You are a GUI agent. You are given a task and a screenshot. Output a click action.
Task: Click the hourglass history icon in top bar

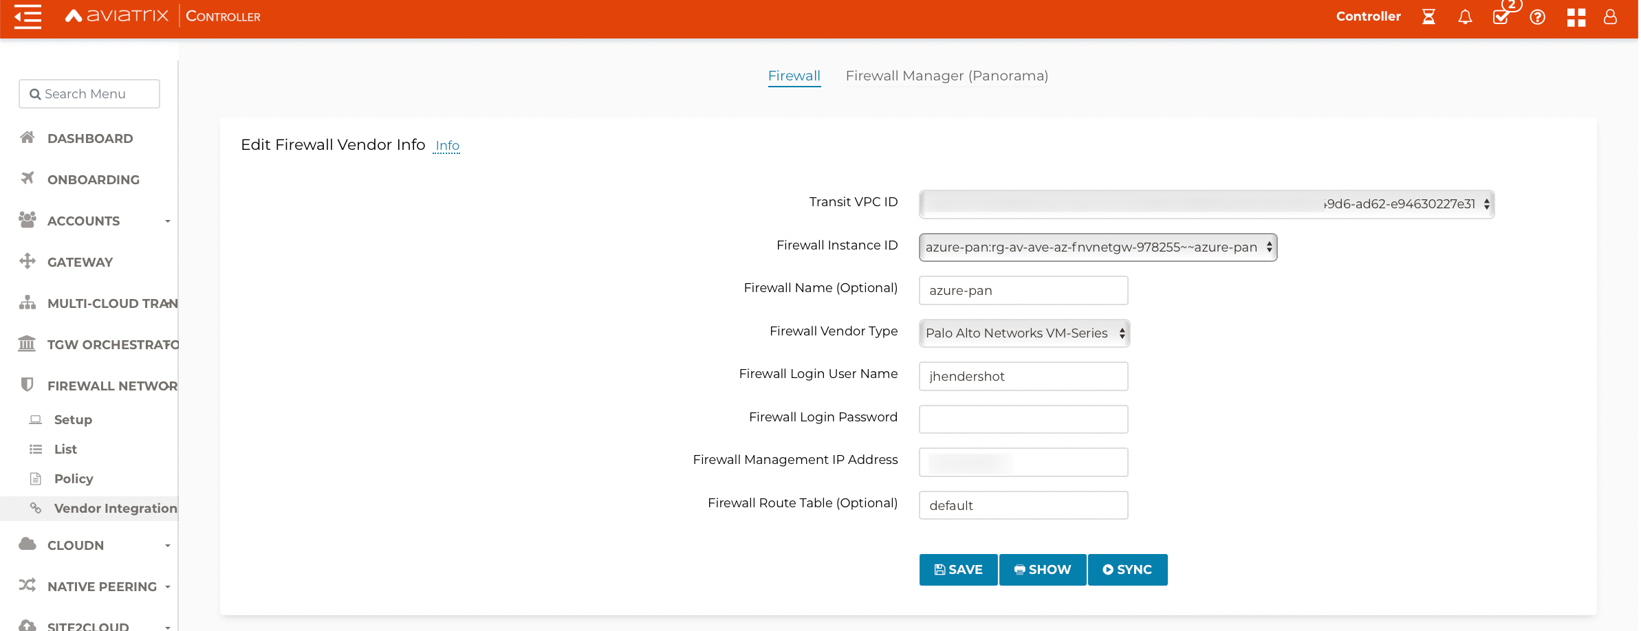1428,17
